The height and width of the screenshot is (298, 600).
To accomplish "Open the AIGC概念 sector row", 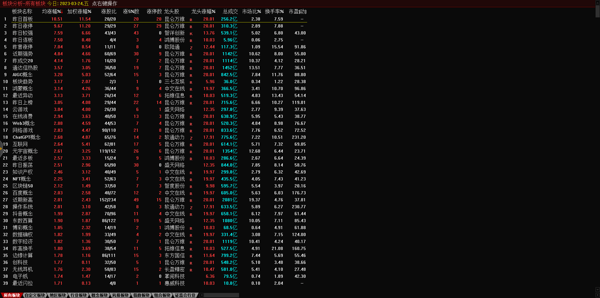I will pyautogui.click(x=22, y=75).
